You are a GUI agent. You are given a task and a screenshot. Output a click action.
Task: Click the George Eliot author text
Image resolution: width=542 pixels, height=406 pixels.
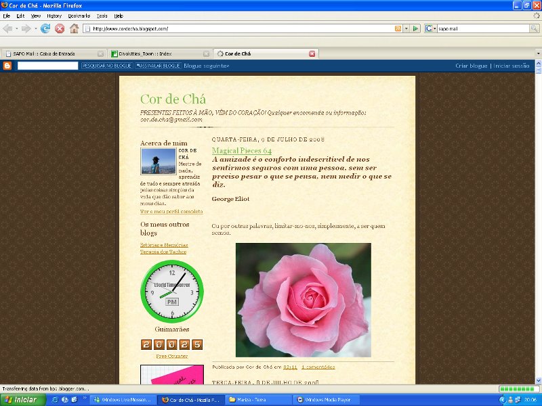click(x=230, y=199)
